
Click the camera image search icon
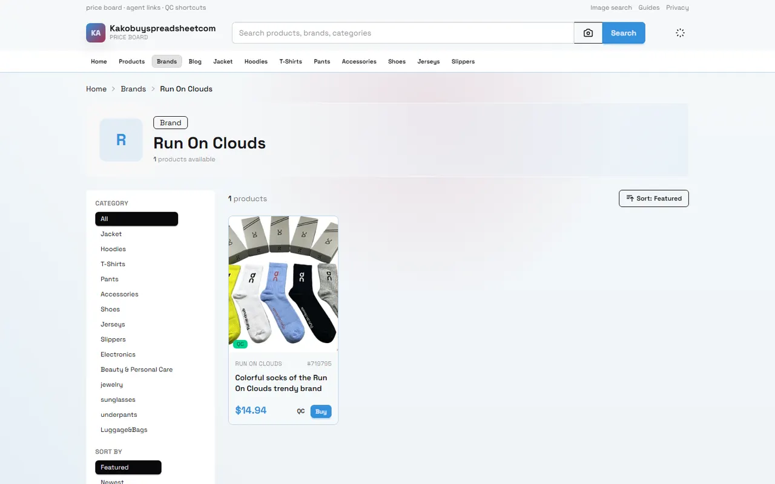[x=588, y=33]
